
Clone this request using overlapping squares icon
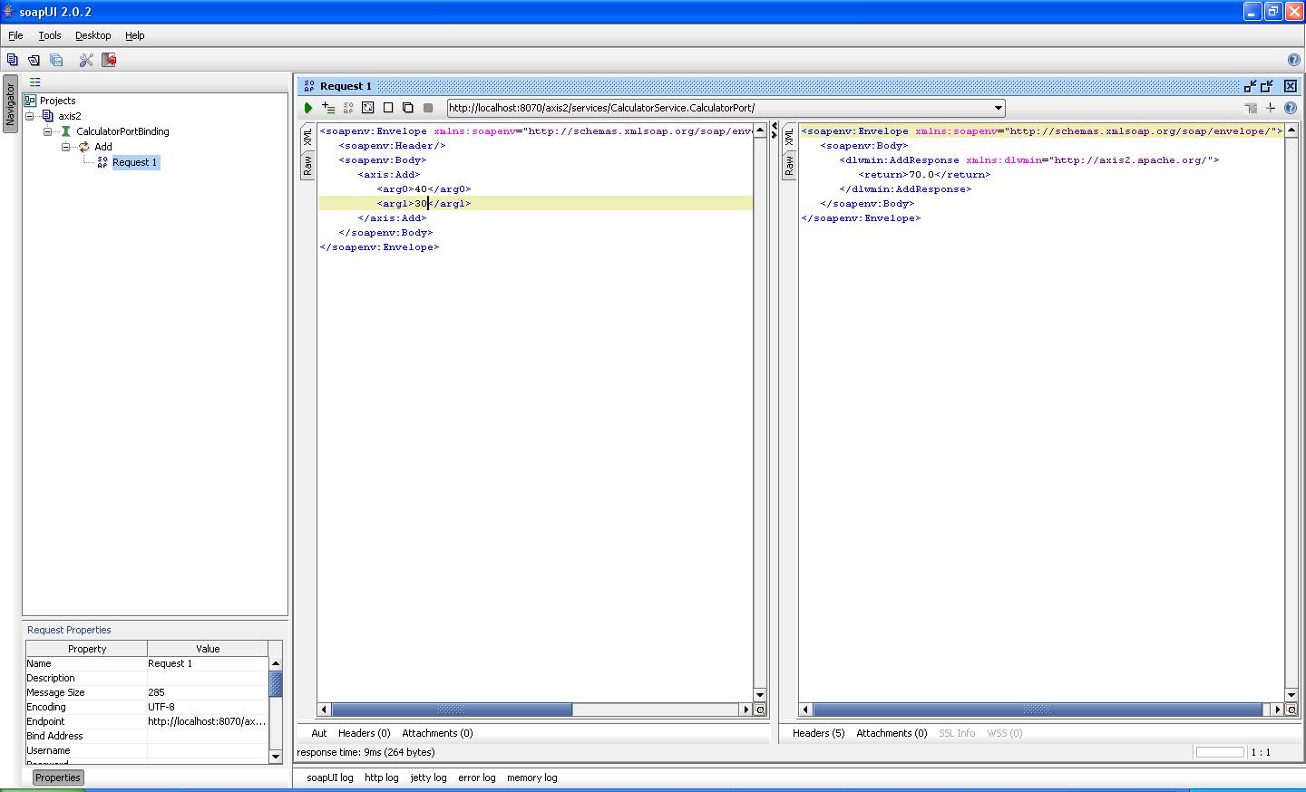[x=408, y=108]
